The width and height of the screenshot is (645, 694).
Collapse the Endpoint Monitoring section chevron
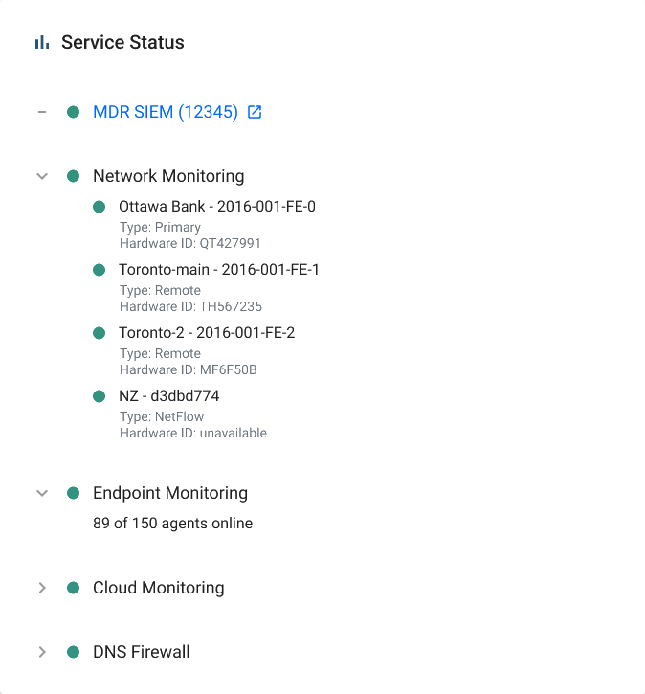[x=42, y=493]
